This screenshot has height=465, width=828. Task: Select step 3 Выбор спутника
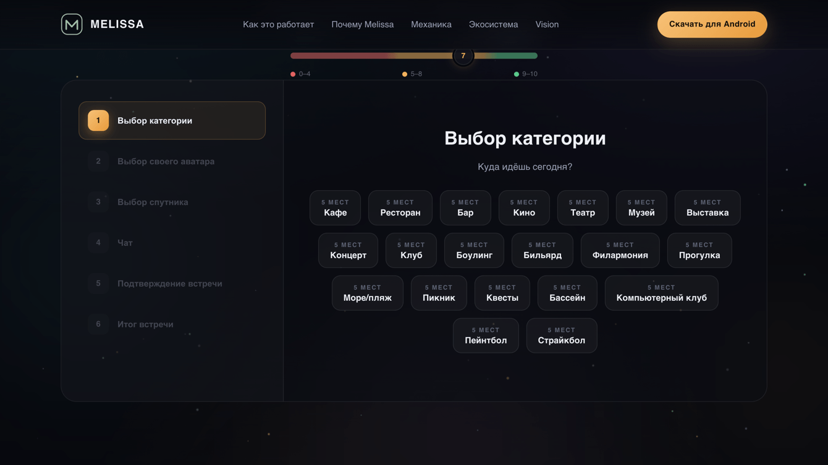(x=172, y=202)
